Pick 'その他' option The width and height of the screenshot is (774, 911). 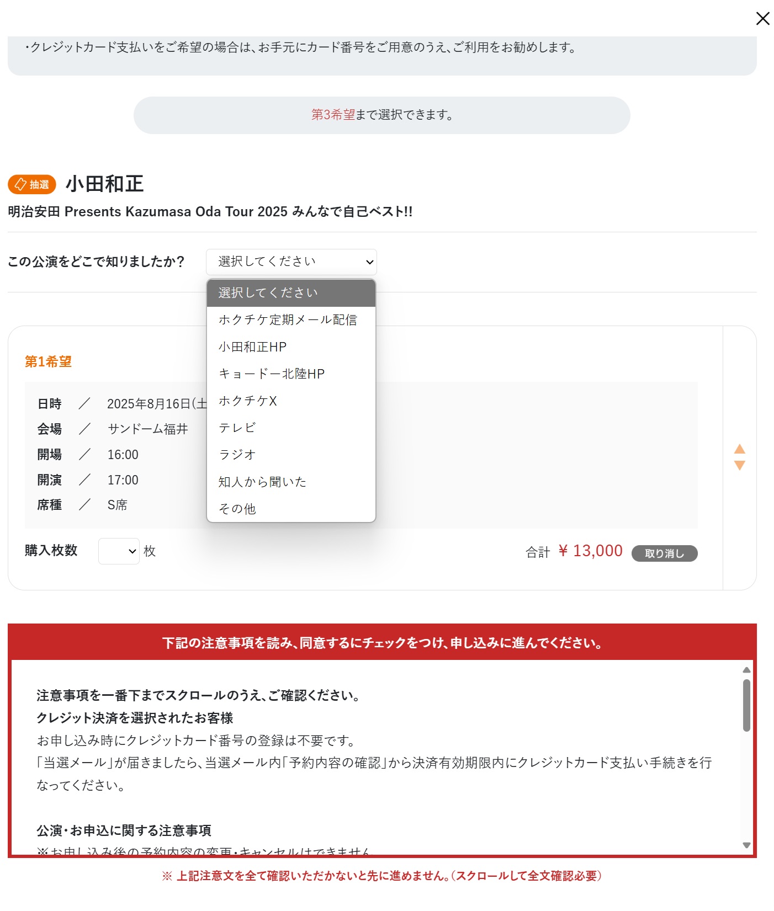[x=291, y=509]
